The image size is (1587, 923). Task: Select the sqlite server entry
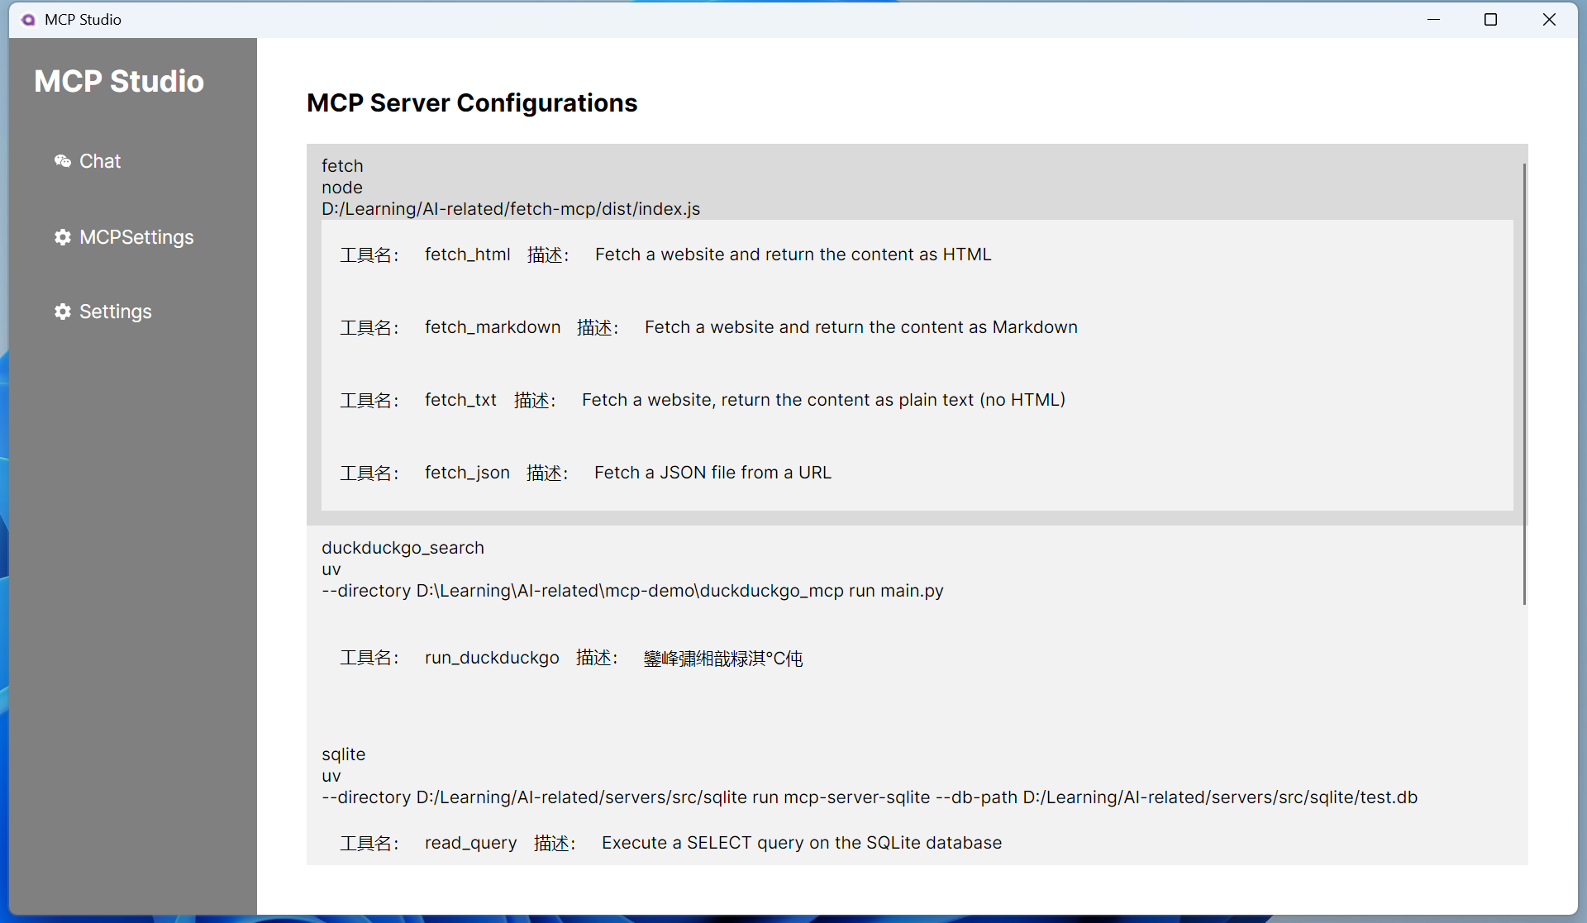[x=343, y=754]
